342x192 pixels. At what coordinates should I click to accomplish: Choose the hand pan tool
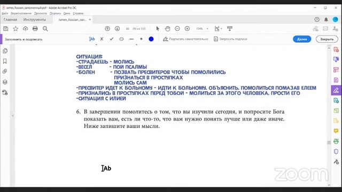coord(167,28)
